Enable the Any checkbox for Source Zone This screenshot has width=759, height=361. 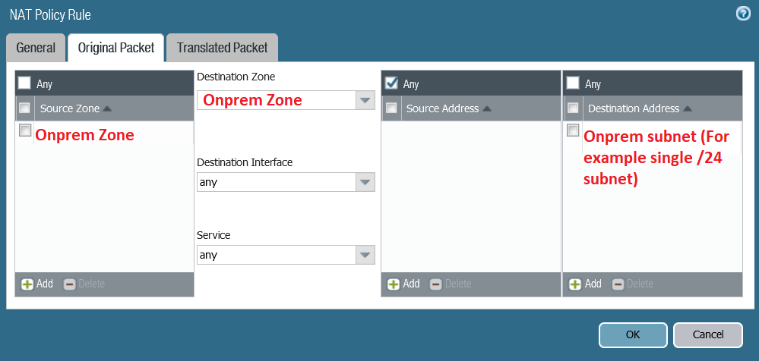click(25, 83)
